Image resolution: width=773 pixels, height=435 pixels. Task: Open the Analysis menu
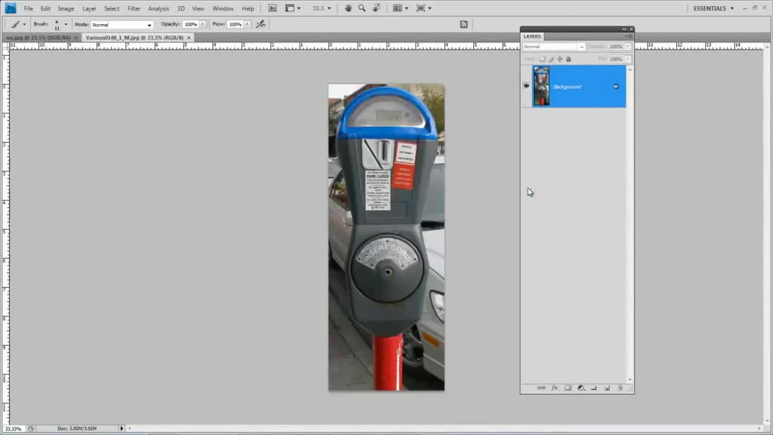coord(159,8)
